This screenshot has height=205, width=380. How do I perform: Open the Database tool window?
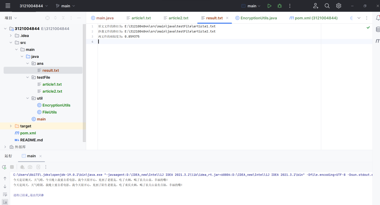(x=378, y=29)
